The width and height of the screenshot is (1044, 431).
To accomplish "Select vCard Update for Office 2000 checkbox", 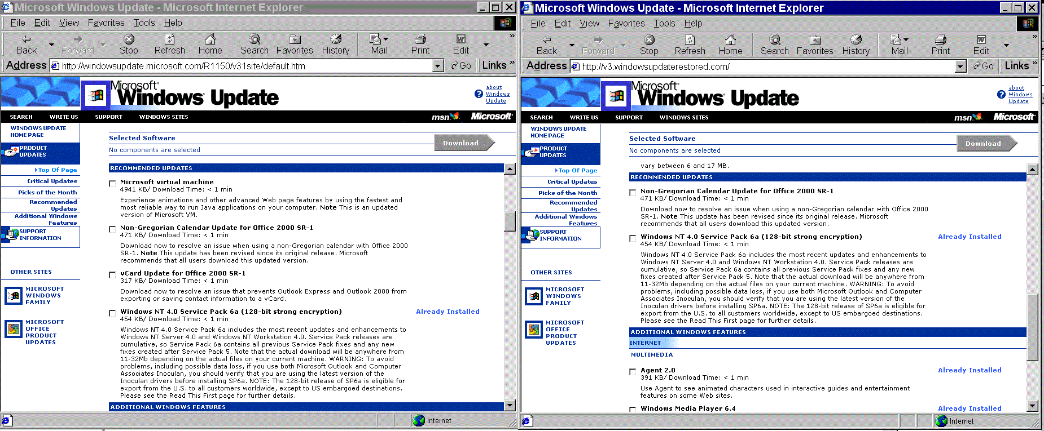I will click(x=112, y=275).
